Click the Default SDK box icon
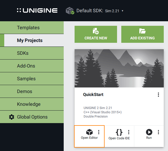This screenshot has width=168, height=151. pyautogui.click(x=70, y=11)
